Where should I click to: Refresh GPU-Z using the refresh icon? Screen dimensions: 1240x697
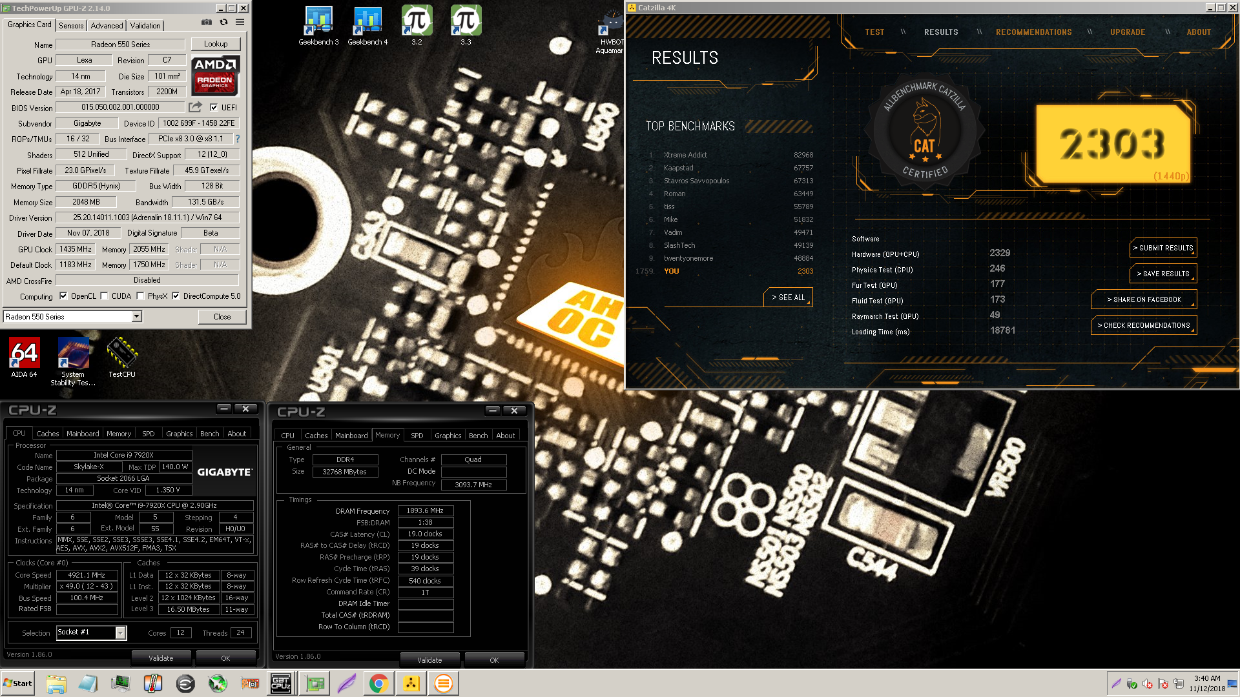[x=223, y=22]
